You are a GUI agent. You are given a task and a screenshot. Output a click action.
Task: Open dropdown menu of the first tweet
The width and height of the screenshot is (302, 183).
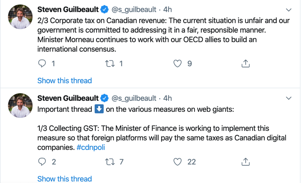click(288, 10)
